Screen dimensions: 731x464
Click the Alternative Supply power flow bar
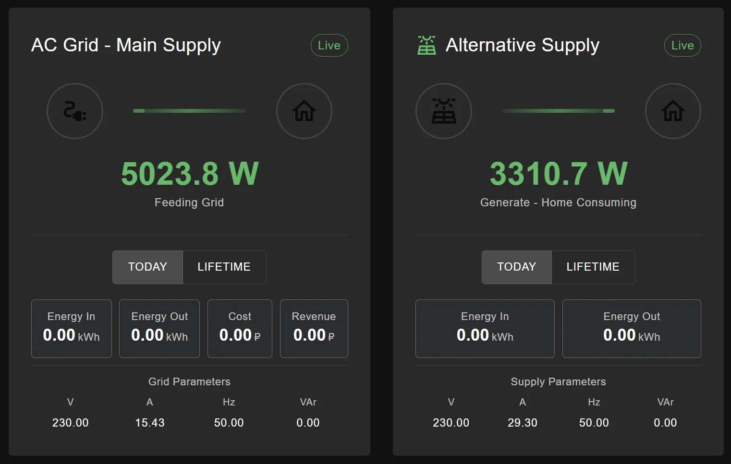pyautogui.click(x=558, y=111)
